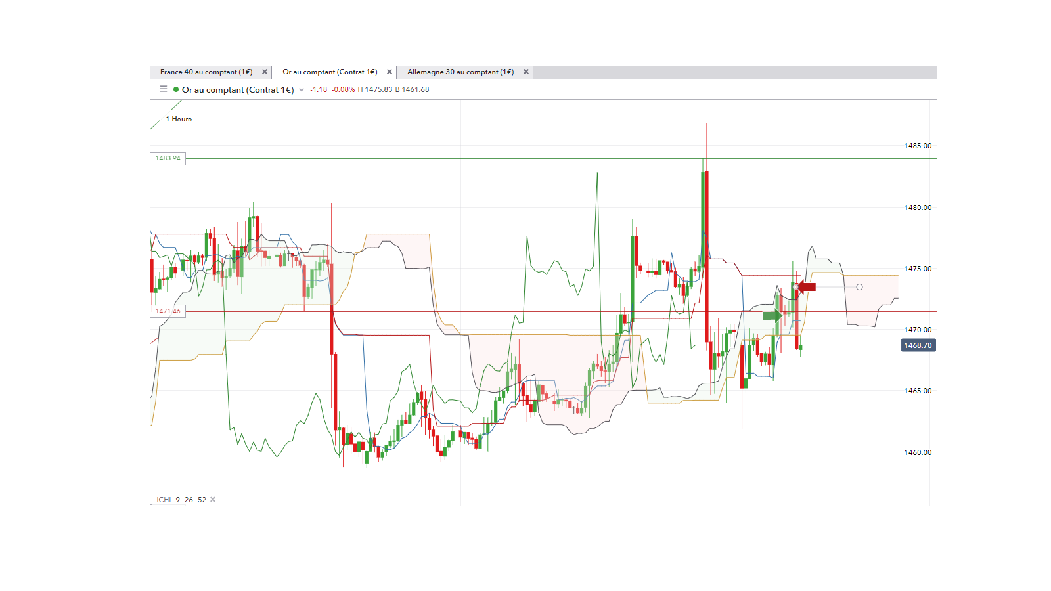The height and width of the screenshot is (591, 1051).
Task: Click the 1485.00 price axis label
Action: tap(918, 146)
